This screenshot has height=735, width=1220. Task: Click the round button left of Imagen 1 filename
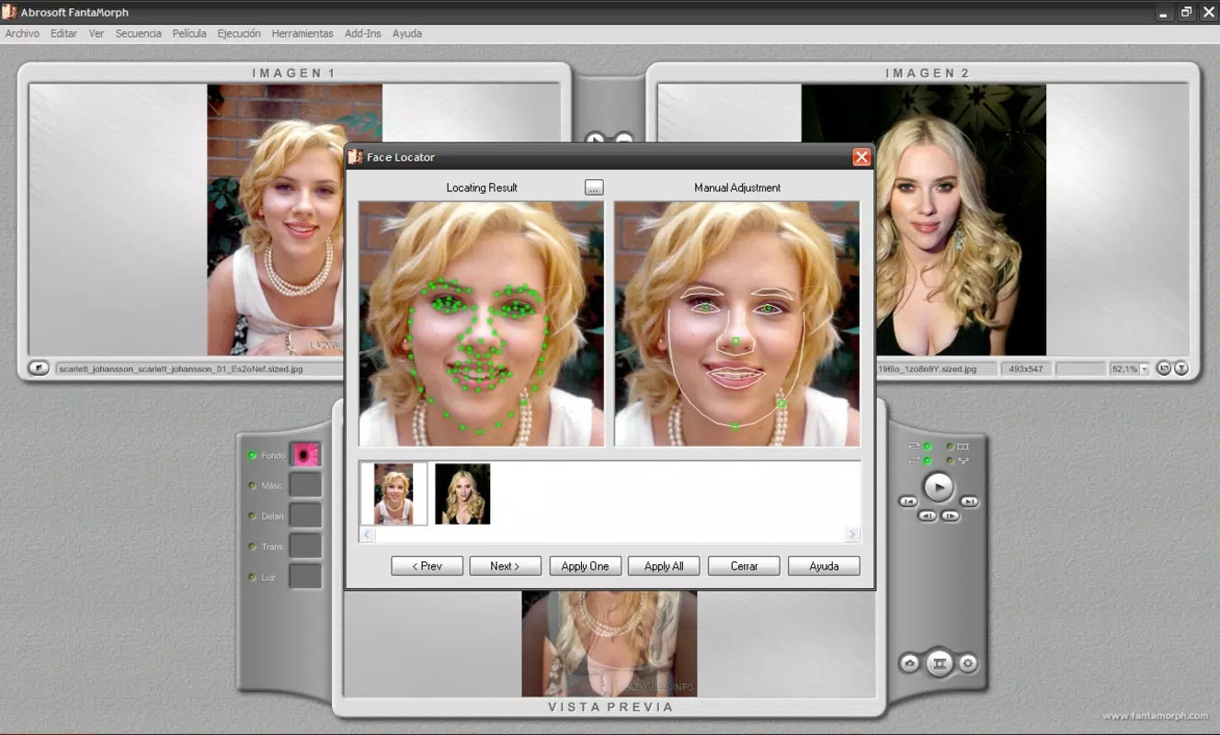(x=39, y=368)
